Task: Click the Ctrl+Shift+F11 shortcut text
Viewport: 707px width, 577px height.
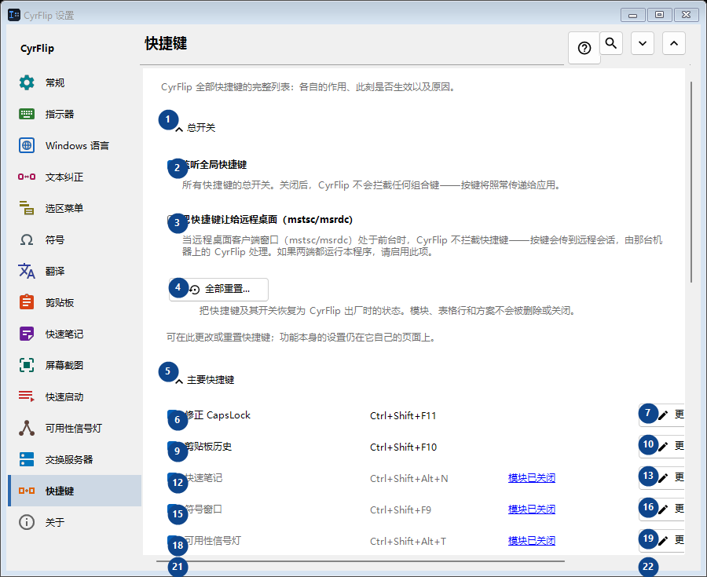Action: 403,416
